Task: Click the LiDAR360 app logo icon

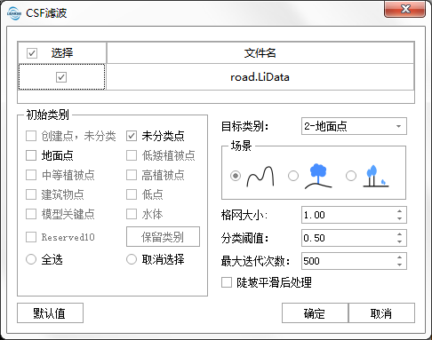Action: pos(14,13)
